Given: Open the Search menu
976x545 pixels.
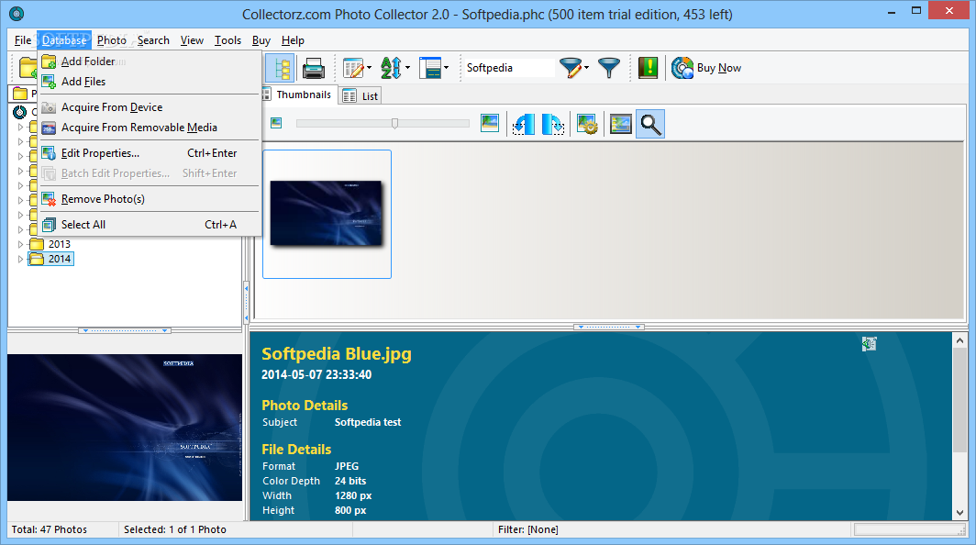Looking at the screenshot, I should (153, 40).
